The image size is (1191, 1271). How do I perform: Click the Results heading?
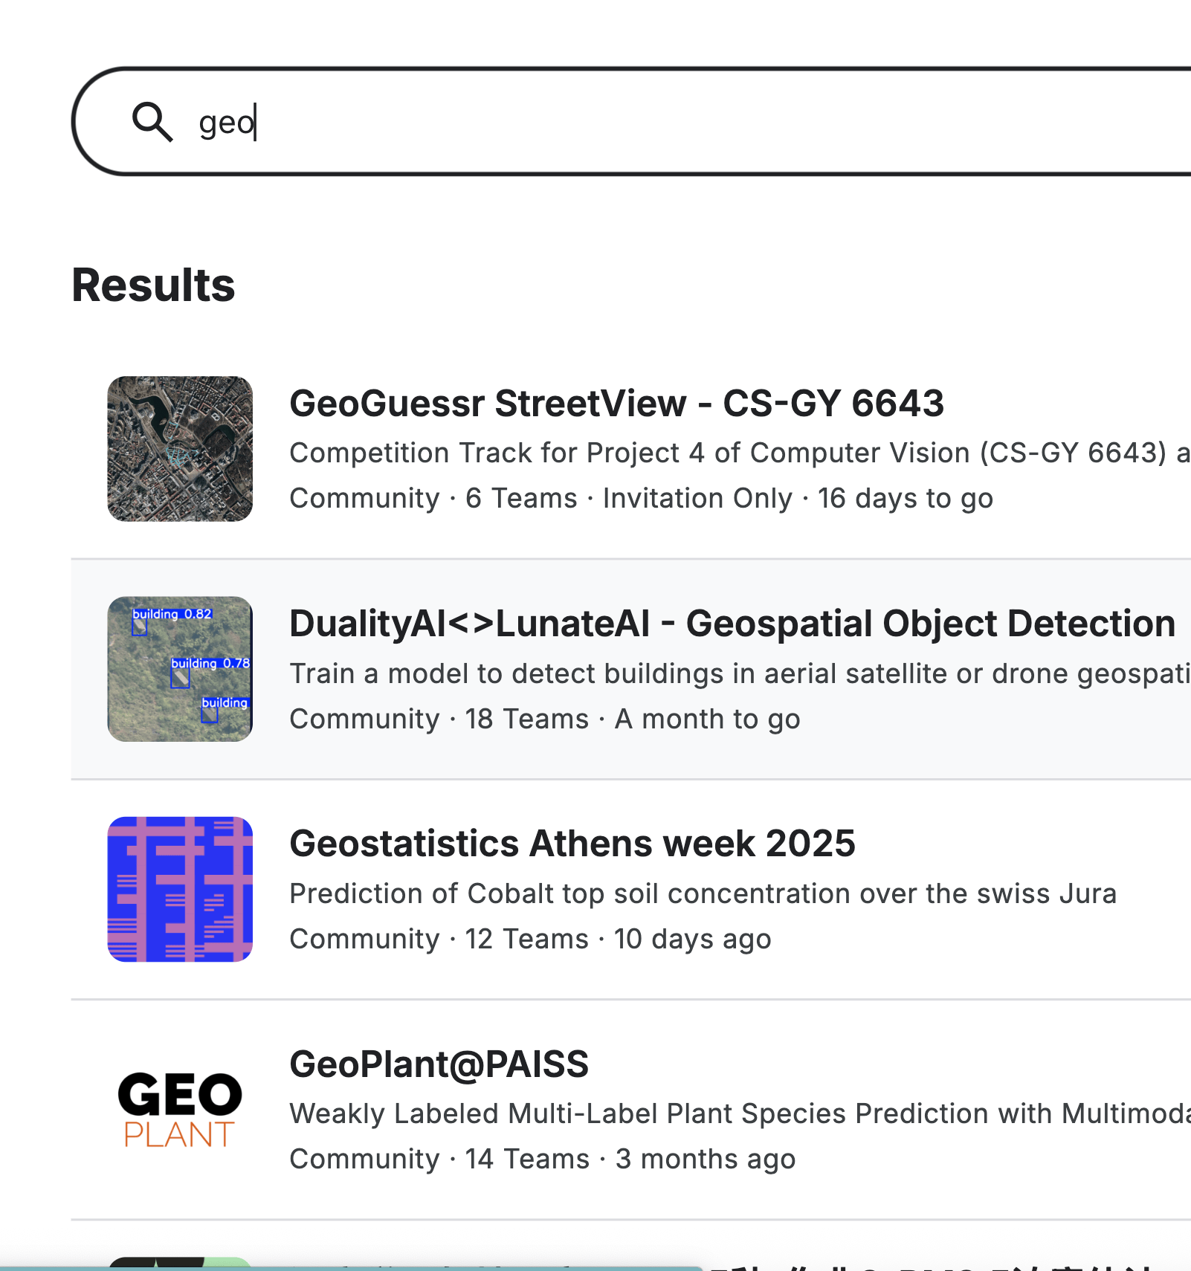click(x=153, y=285)
